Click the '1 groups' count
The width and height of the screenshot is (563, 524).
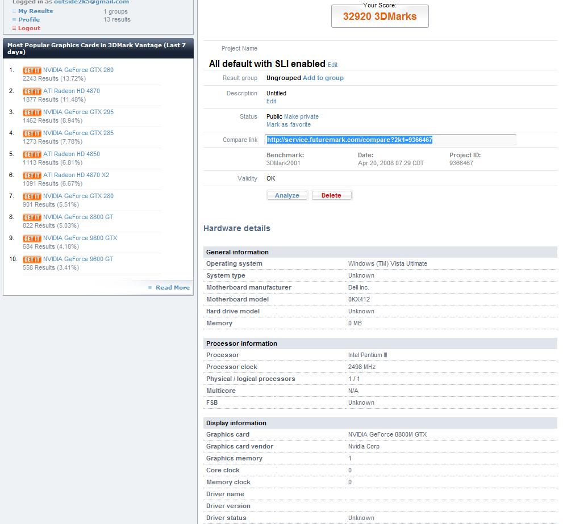(116, 11)
